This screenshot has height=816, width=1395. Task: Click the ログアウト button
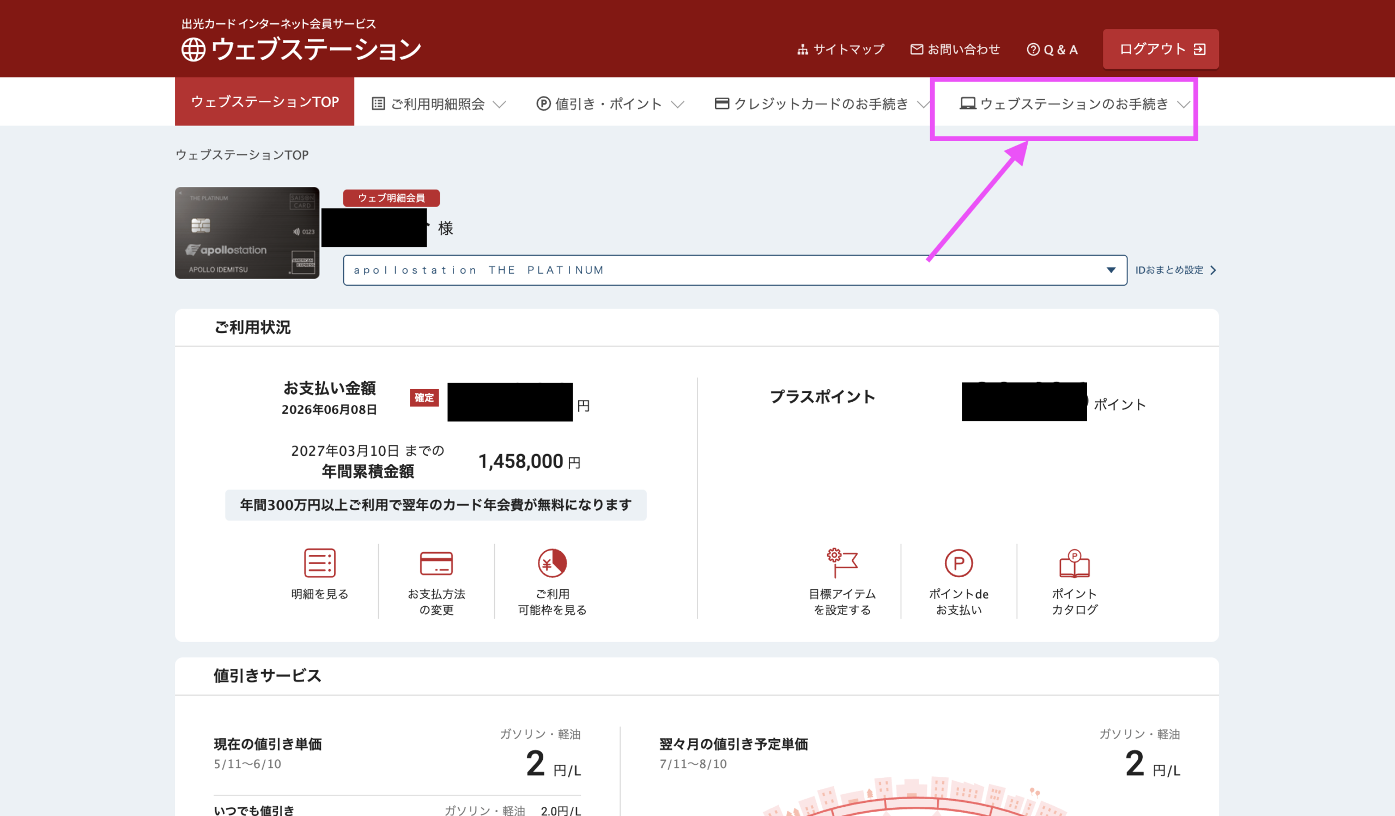click(x=1160, y=49)
